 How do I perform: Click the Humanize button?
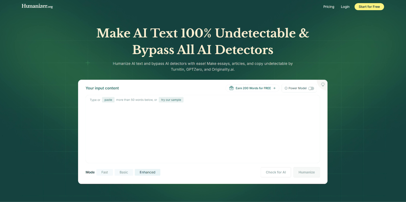pyautogui.click(x=307, y=172)
